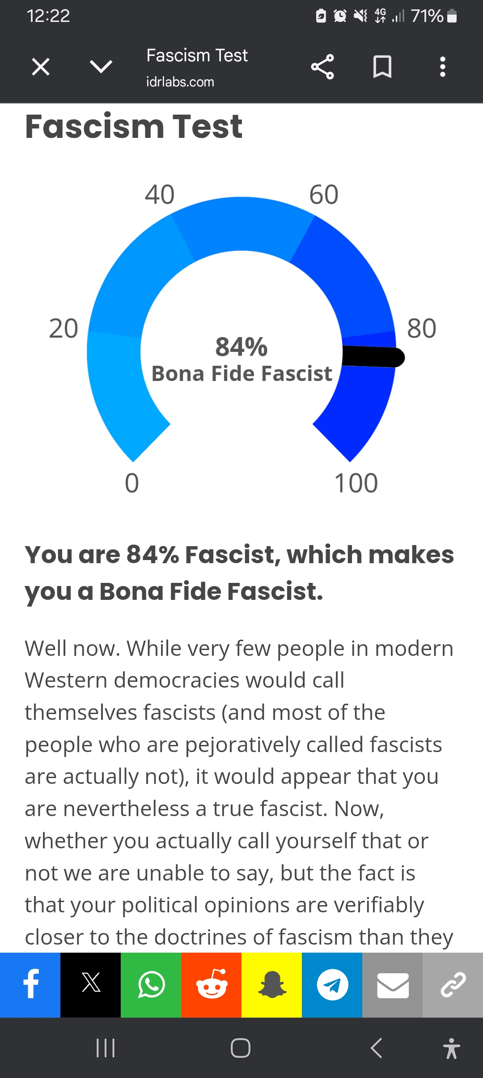Tap the browser share icon

322,67
